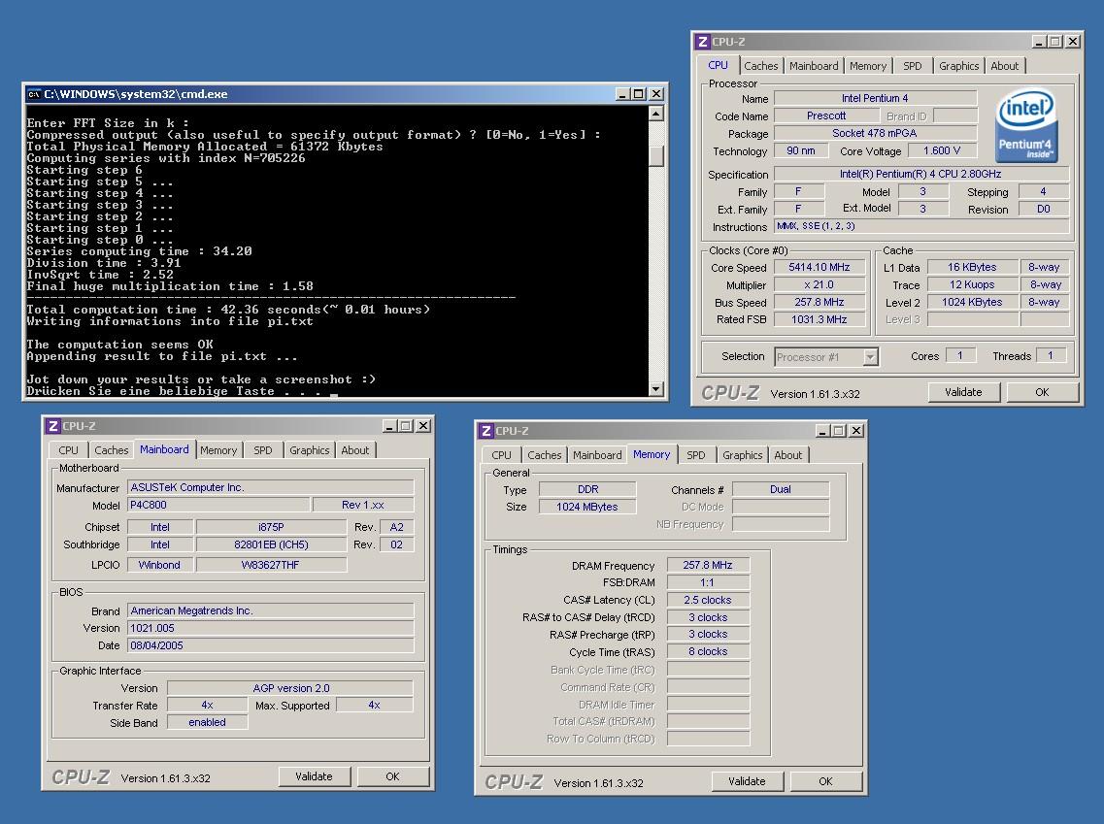
Task: Click the Manufacturer field ASUSTeK Computer Inc.
Action: [270, 487]
